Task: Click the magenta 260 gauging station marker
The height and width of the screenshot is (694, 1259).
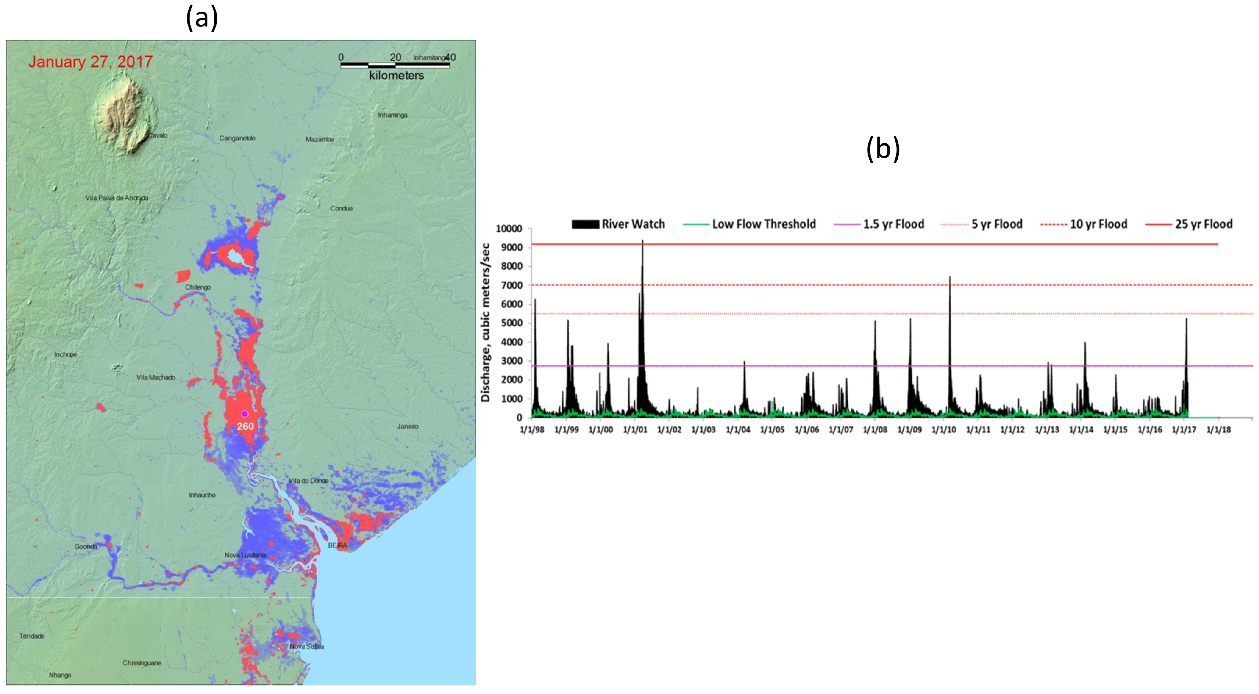Action: (x=245, y=414)
